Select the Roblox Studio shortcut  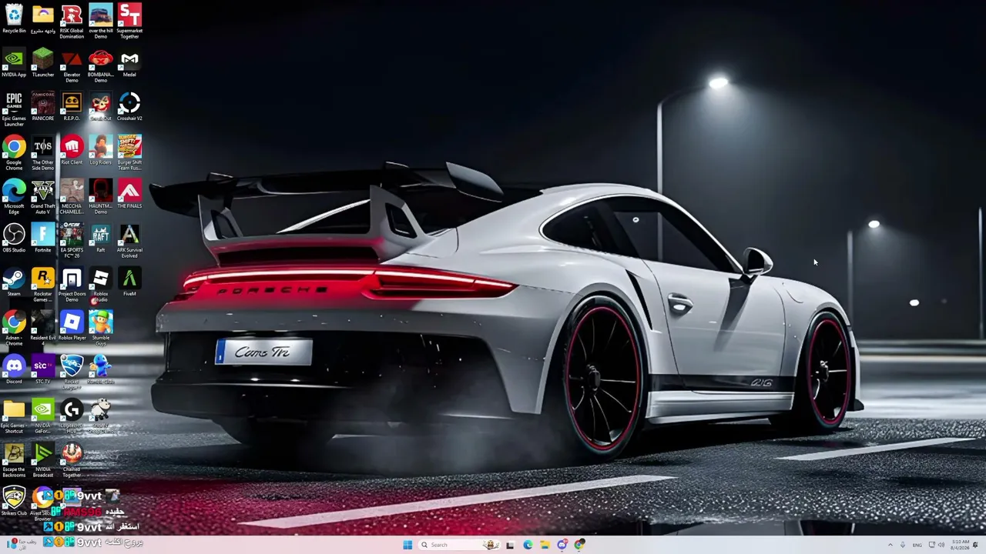101,285
